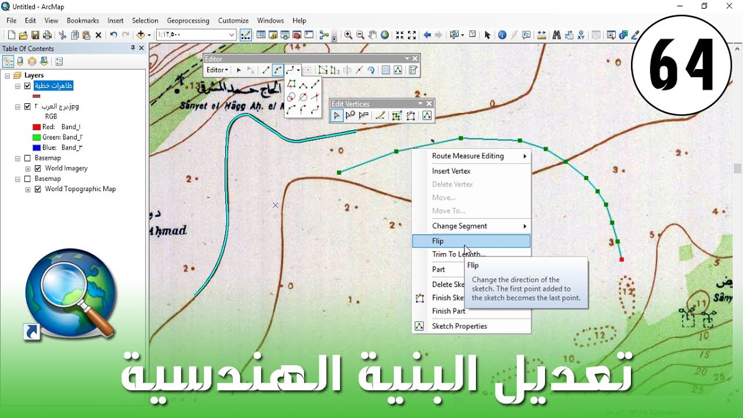The width and height of the screenshot is (743, 418).
Task: Collapse the ظاهرات خطية layer
Action: click(17, 86)
